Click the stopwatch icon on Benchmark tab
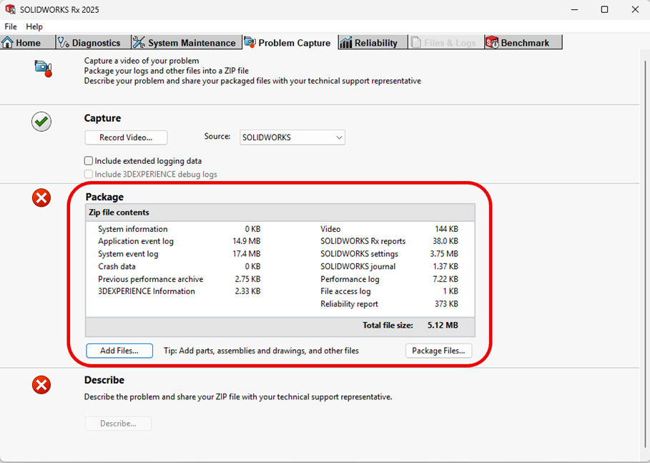 492,42
